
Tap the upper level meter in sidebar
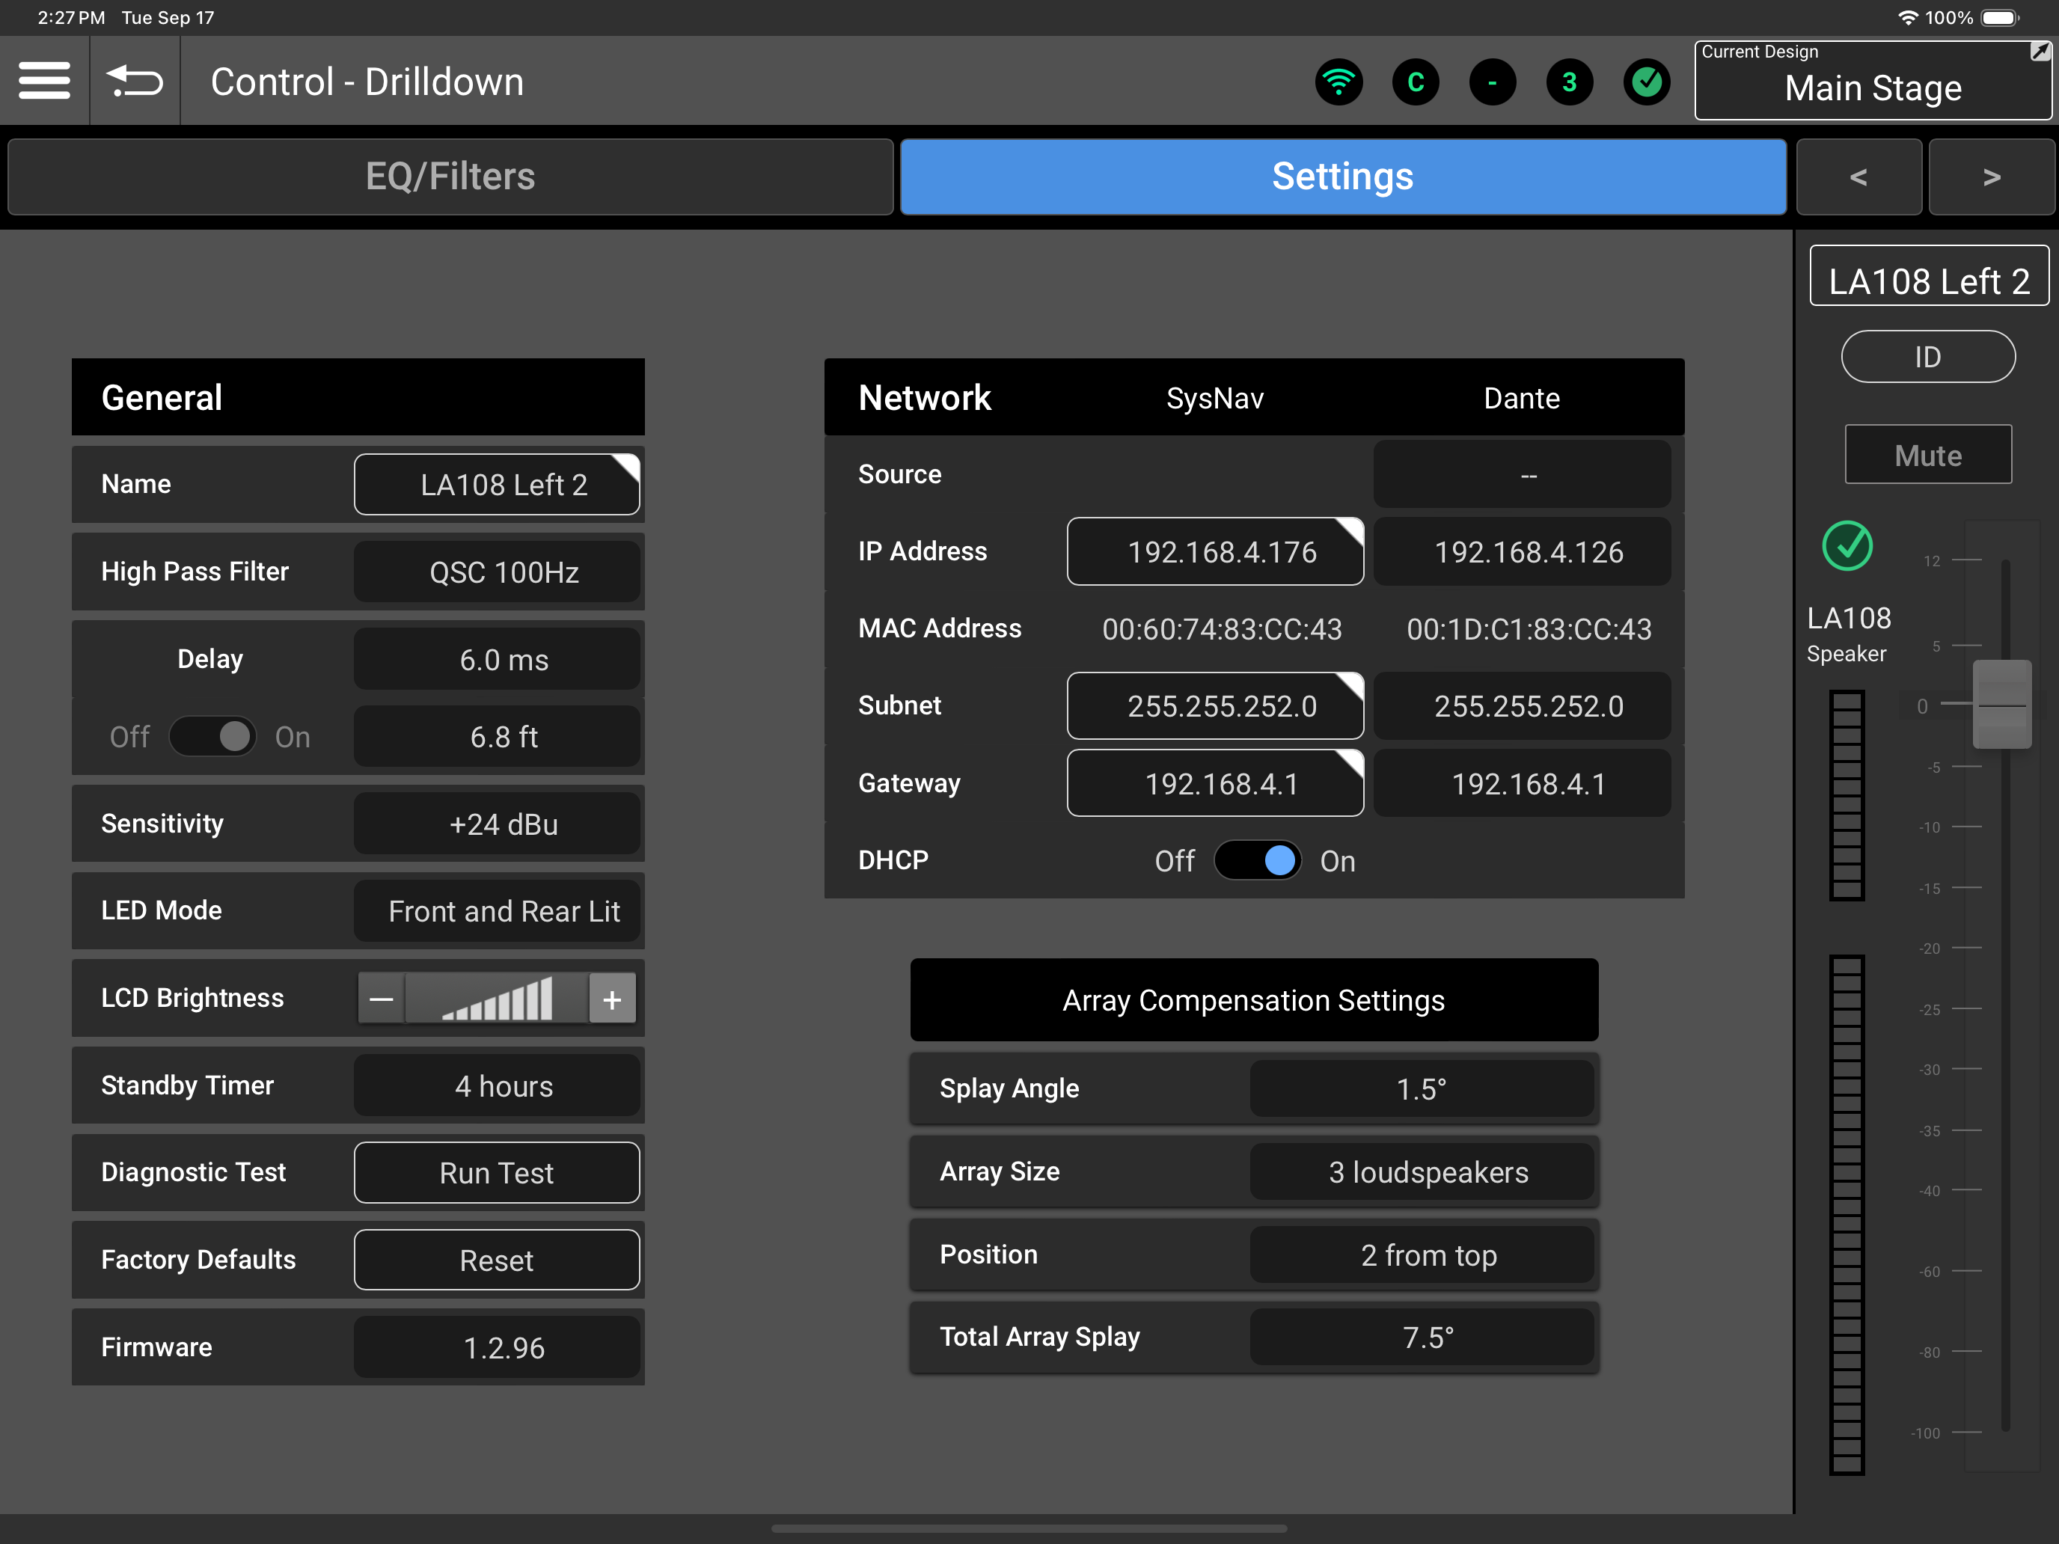pos(1847,794)
